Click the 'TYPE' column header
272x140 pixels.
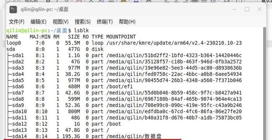click(98, 37)
